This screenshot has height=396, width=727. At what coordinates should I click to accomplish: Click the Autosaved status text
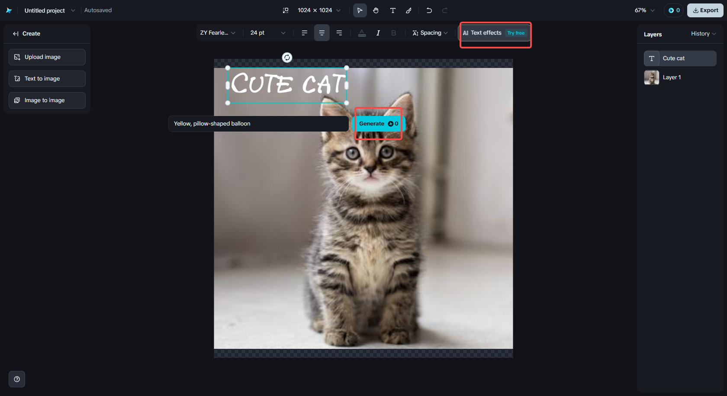pos(98,10)
